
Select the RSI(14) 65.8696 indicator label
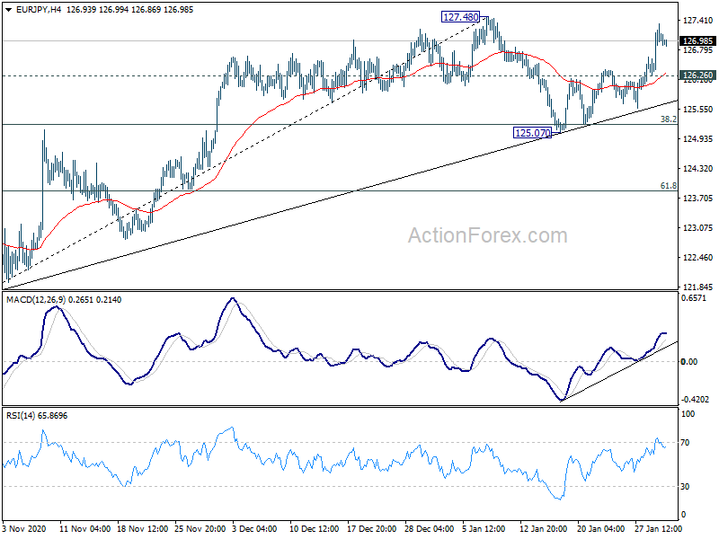point(37,416)
